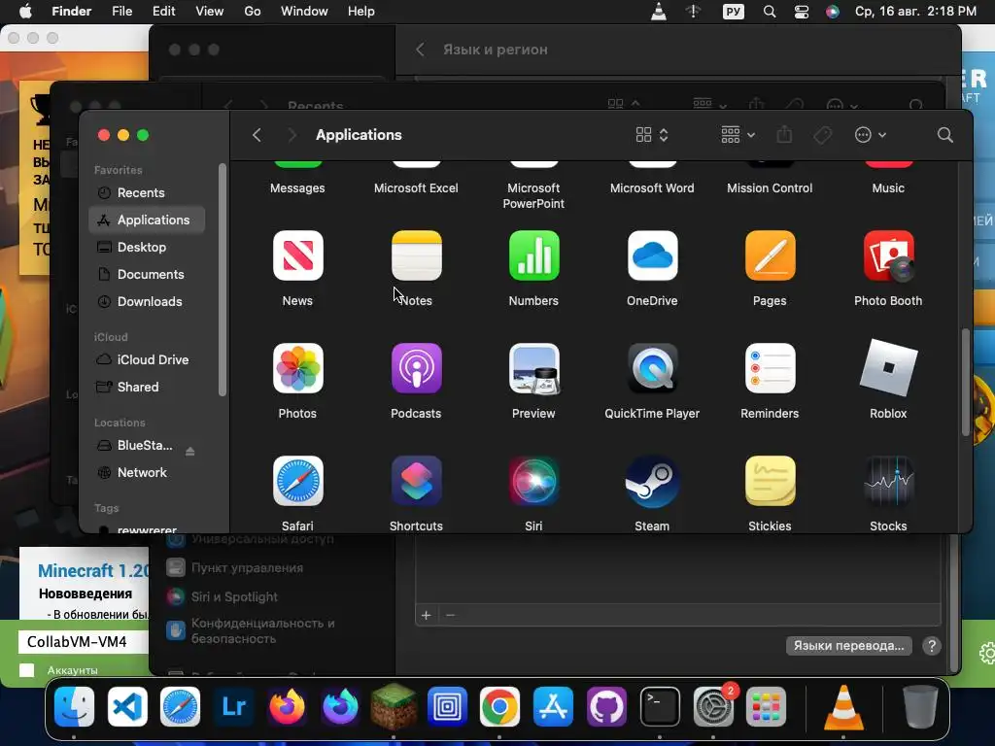This screenshot has height=746, width=995.
Task: Open Visual Studio Code from the Dock
Action: [x=127, y=707]
